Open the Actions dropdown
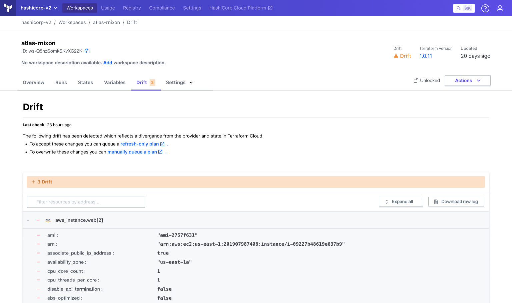Viewport: 512px width, 303px height. (x=467, y=80)
